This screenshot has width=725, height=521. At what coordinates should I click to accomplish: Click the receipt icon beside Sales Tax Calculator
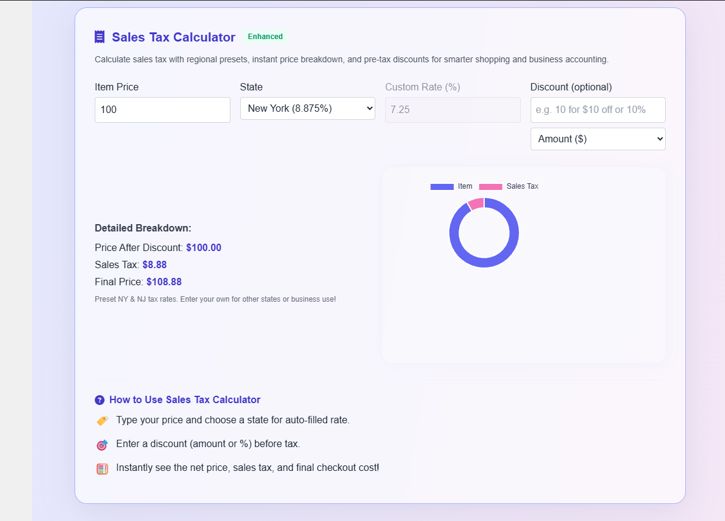(100, 37)
